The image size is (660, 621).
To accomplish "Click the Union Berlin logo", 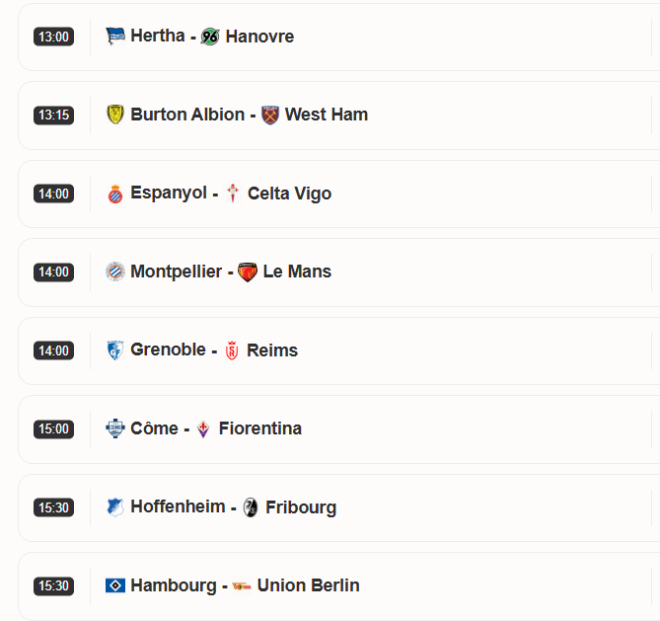I will (x=242, y=585).
